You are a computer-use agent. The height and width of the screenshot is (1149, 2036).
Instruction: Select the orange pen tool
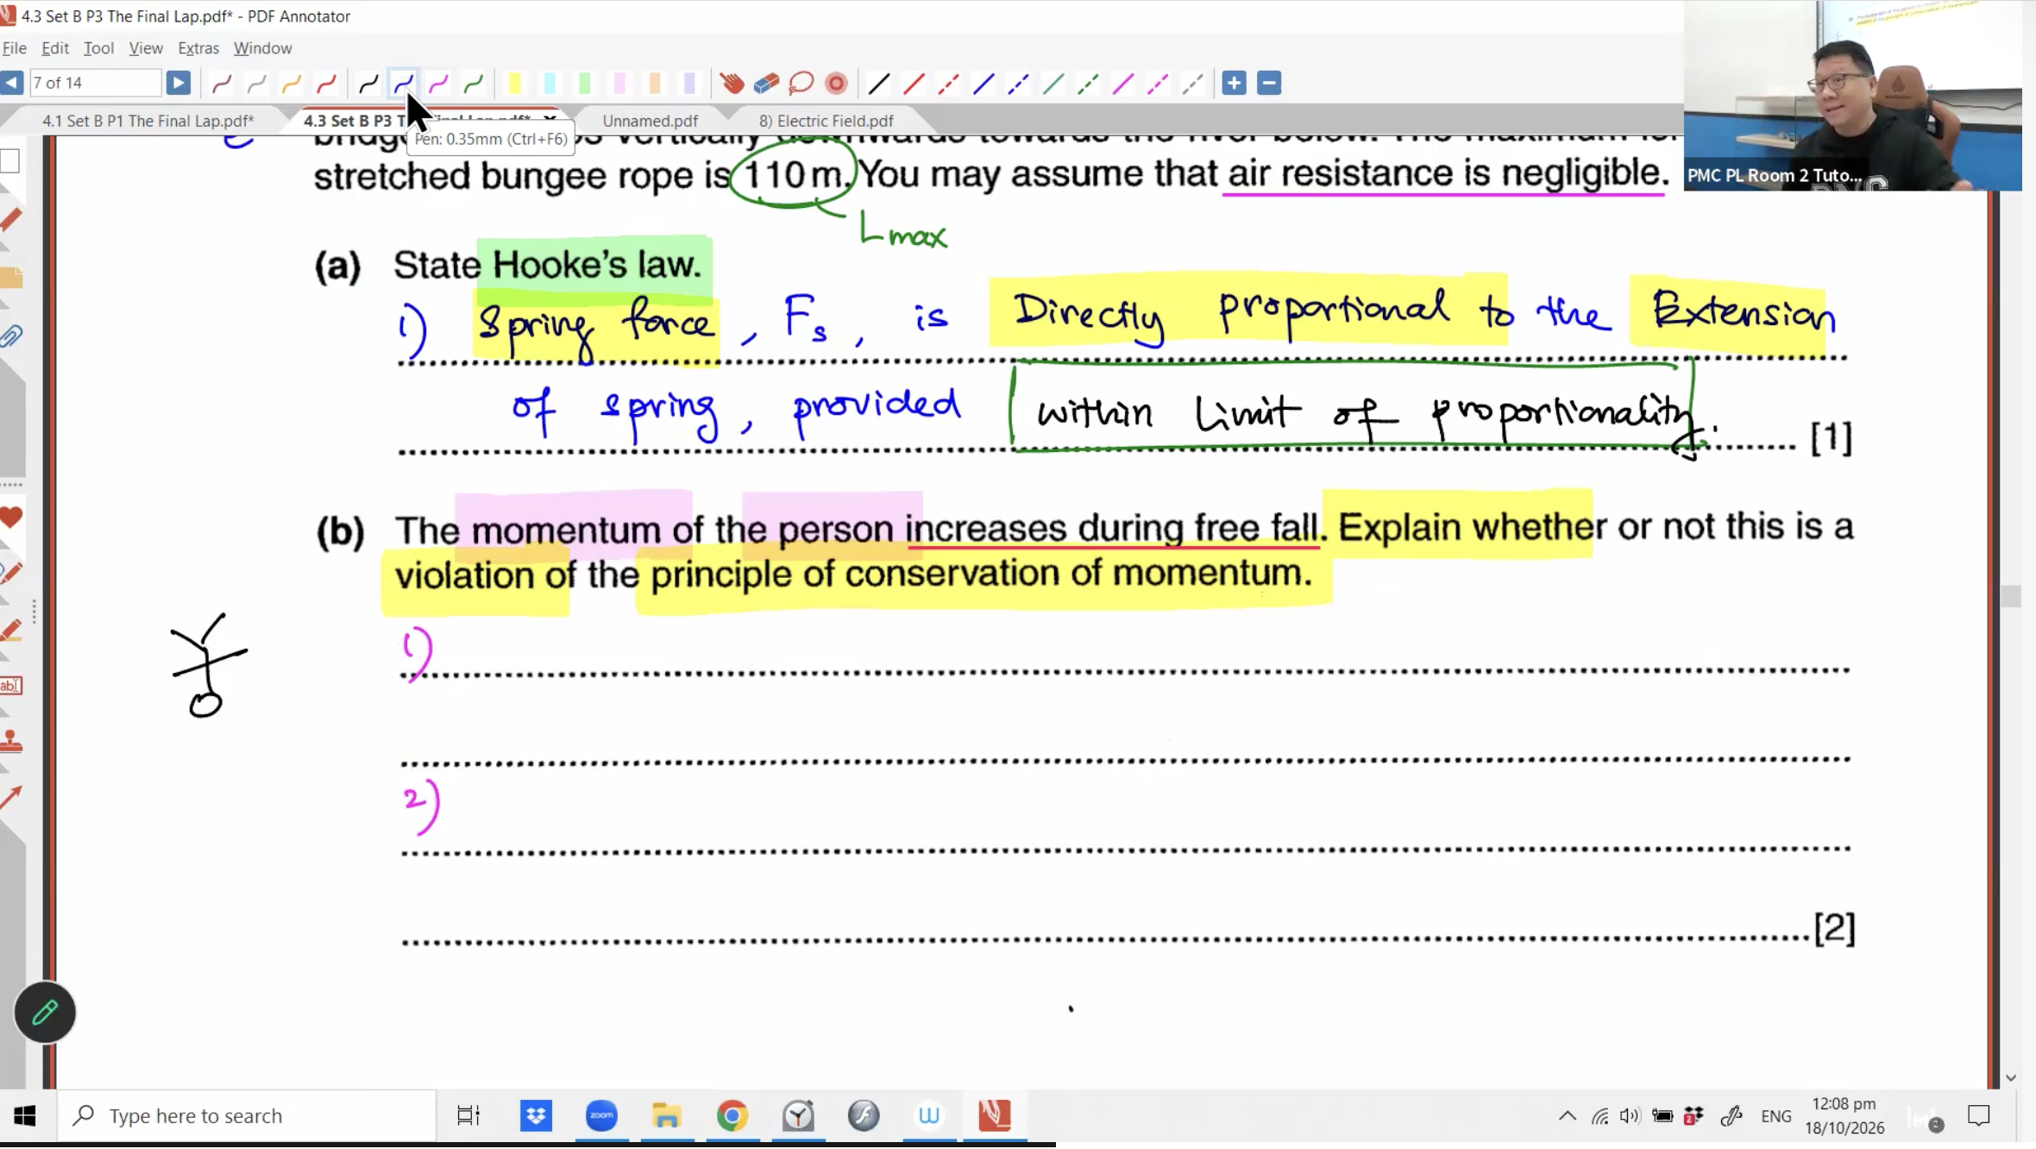(x=291, y=84)
